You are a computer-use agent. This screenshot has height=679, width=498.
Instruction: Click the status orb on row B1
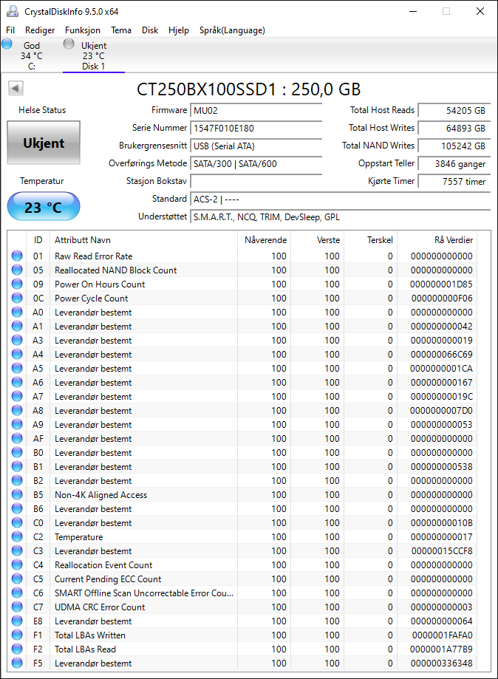pos(17,466)
